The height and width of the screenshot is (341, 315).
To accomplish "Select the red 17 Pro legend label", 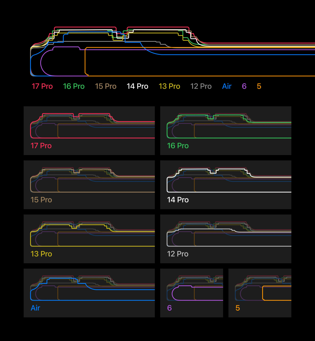I will [x=42, y=86].
